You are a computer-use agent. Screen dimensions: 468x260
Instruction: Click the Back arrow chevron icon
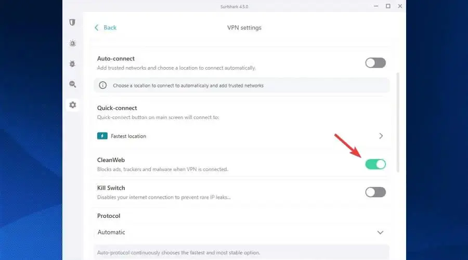tap(97, 28)
